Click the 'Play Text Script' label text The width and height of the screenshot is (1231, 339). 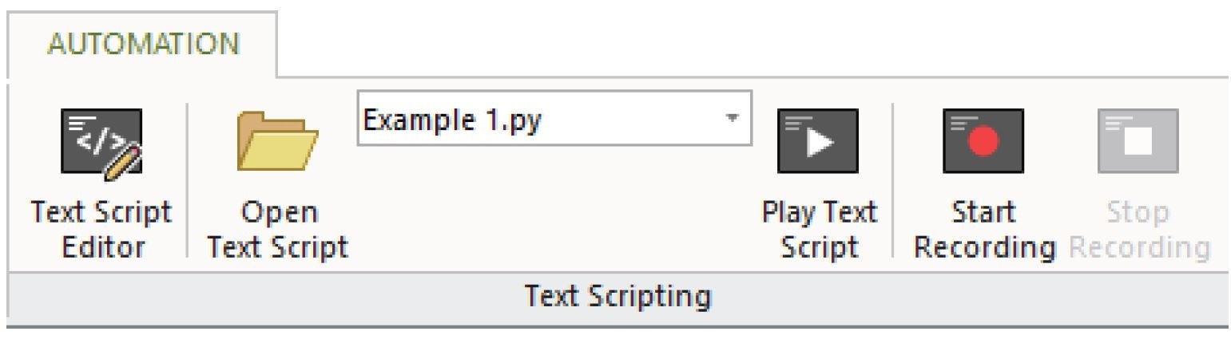pos(819,230)
